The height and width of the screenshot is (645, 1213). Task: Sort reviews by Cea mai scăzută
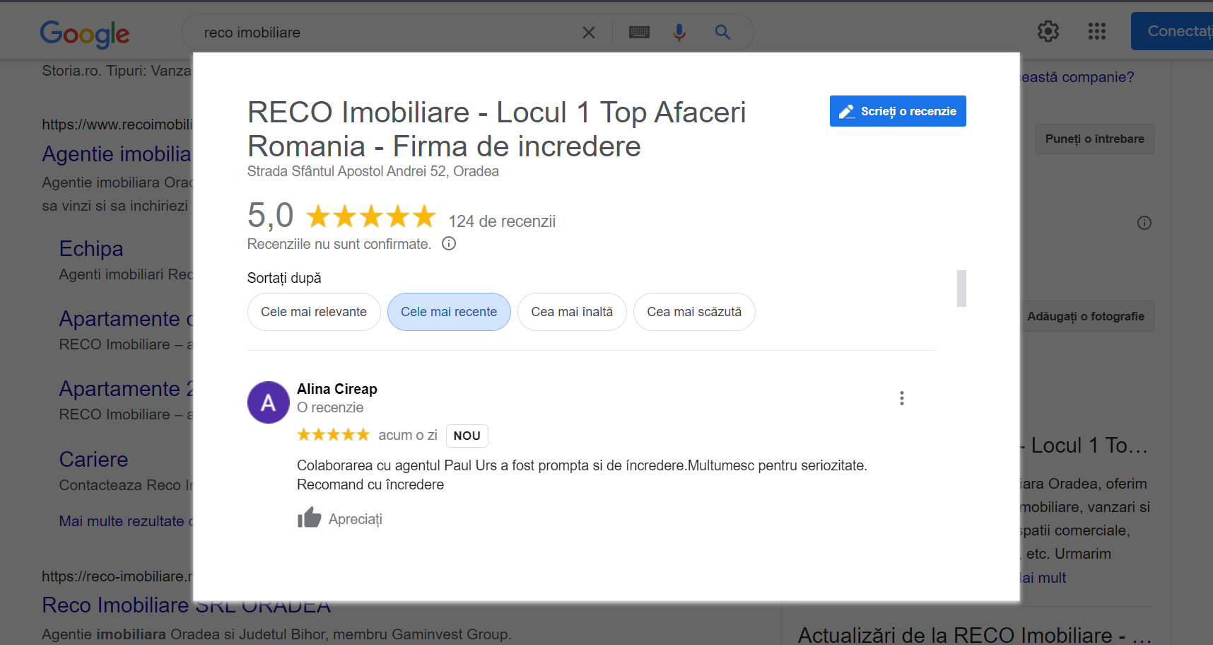click(694, 312)
